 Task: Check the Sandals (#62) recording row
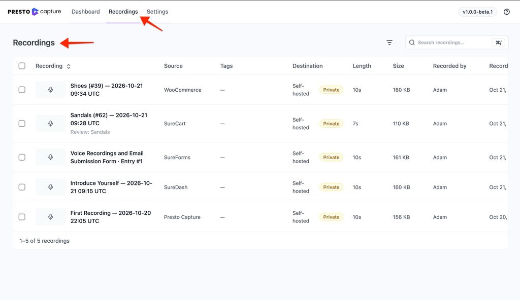pos(22,124)
